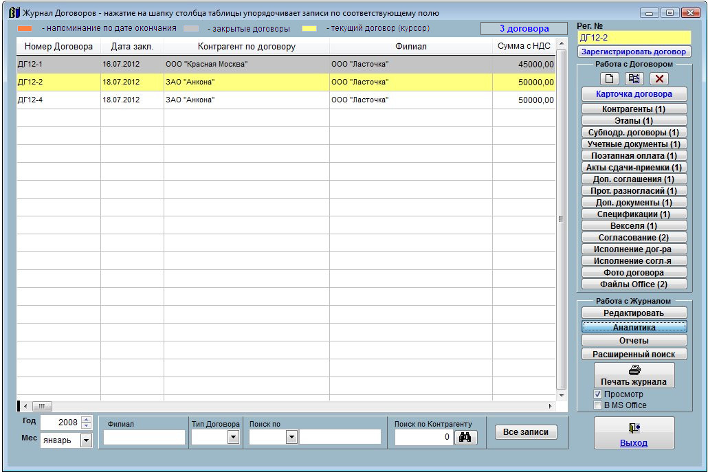Image resolution: width=708 pixels, height=472 pixels.
Task: Click the Редактировать button
Action: point(634,313)
